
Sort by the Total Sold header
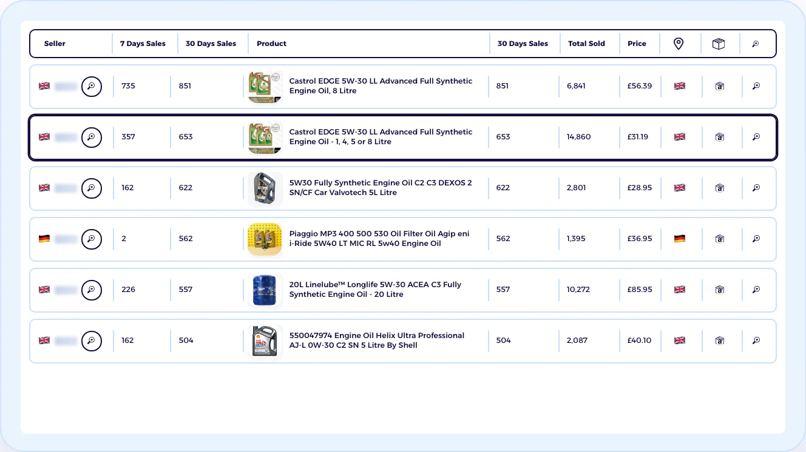pos(586,44)
